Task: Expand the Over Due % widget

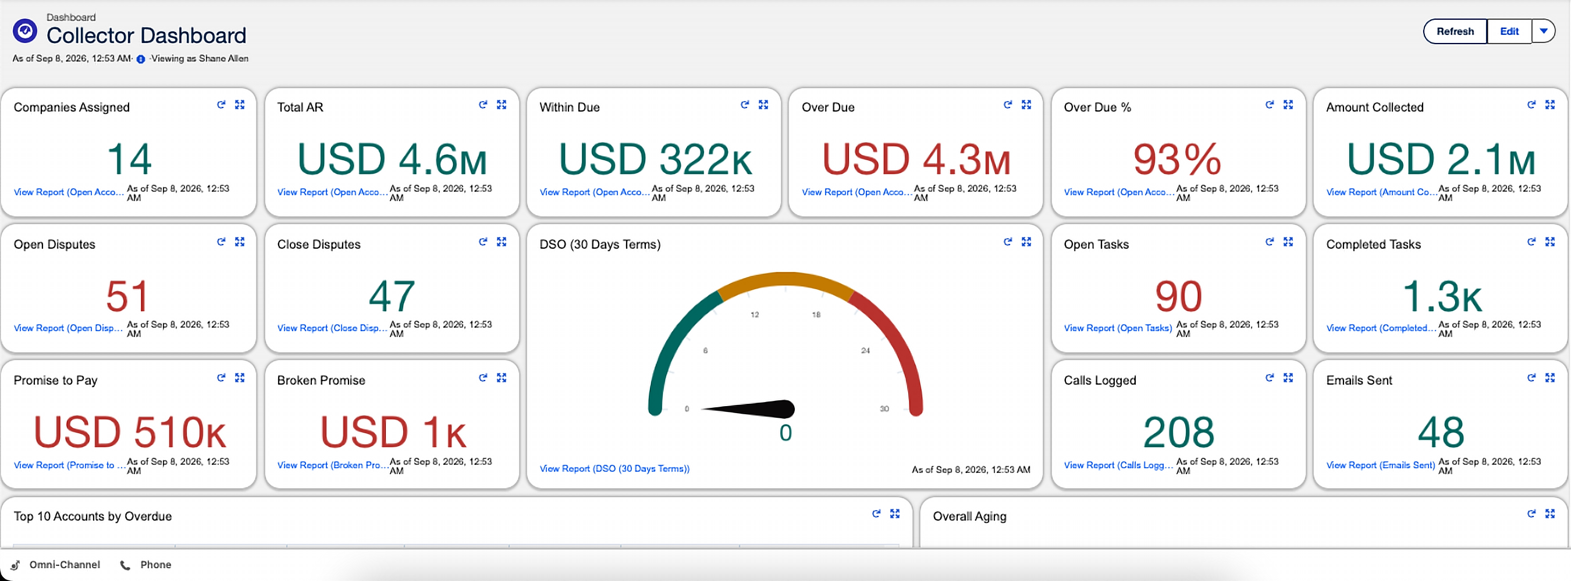Action: [x=1288, y=105]
